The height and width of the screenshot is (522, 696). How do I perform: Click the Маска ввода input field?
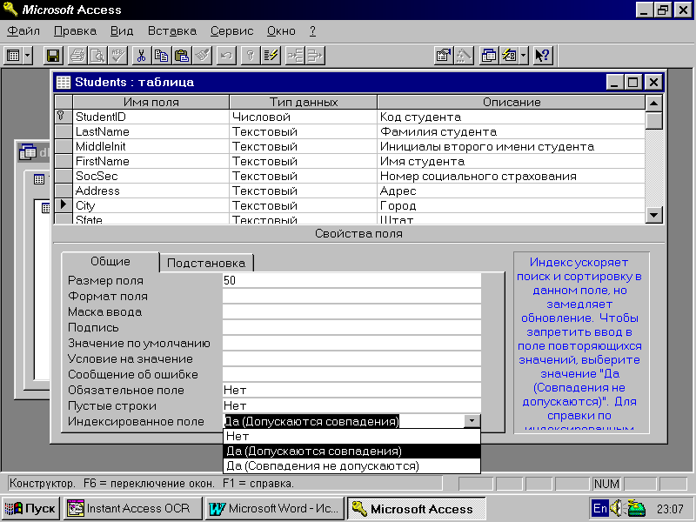pos(351,311)
